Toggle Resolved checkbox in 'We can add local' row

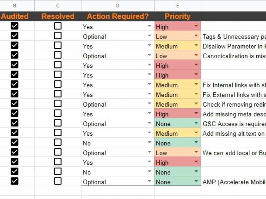coord(58,152)
